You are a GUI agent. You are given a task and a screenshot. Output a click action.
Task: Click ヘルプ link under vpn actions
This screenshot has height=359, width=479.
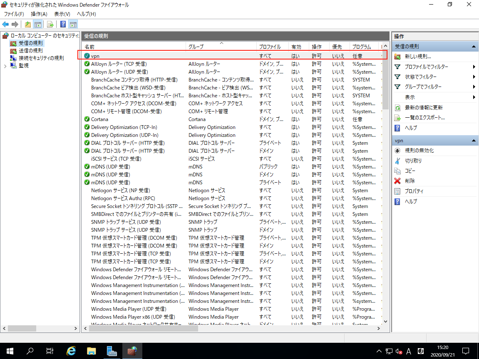click(x=411, y=201)
